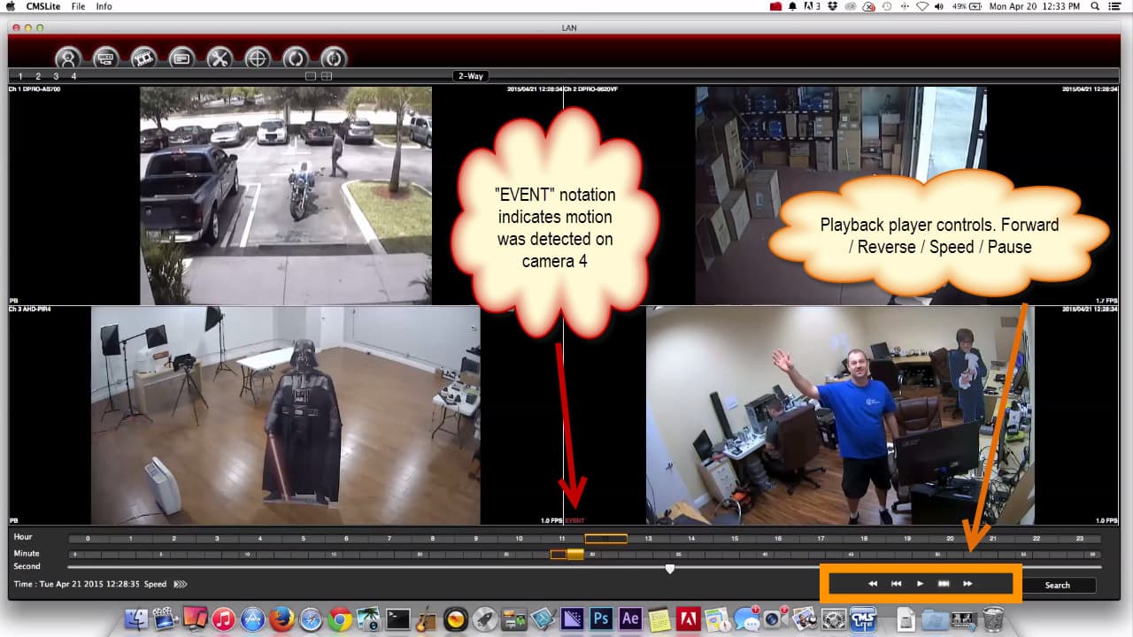
Task: Open the device manager toolbar icon
Action: 105,59
